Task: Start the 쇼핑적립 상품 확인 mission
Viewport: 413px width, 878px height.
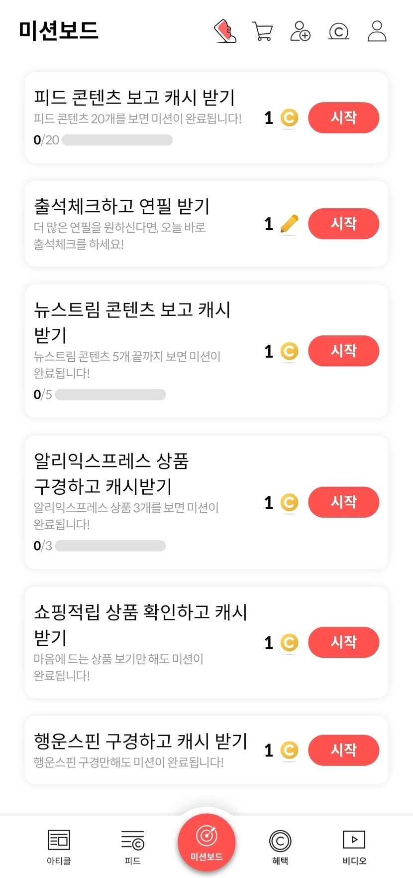Action: coord(343,642)
